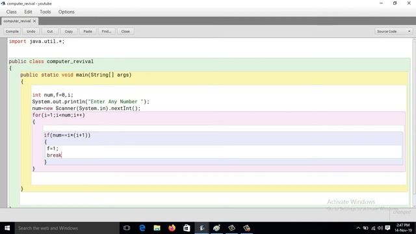Close the computer_revival tab with its X
The width and height of the screenshot is (416, 234).
(34, 21)
